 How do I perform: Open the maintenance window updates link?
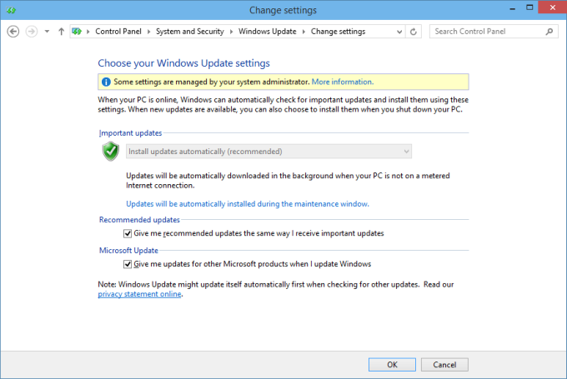248,204
